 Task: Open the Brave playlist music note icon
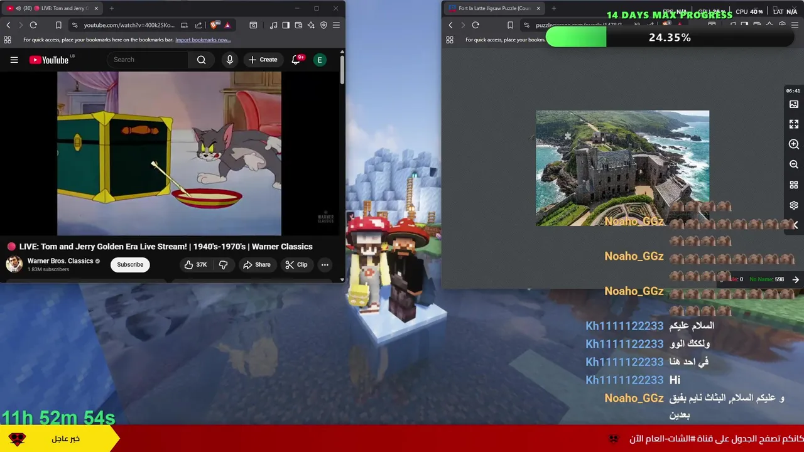[x=273, y=25]
